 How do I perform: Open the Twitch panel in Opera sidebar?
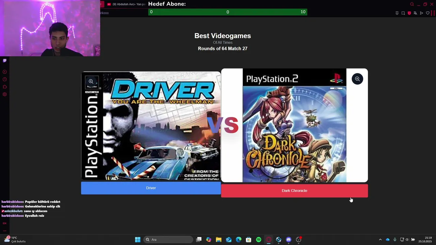5,61
